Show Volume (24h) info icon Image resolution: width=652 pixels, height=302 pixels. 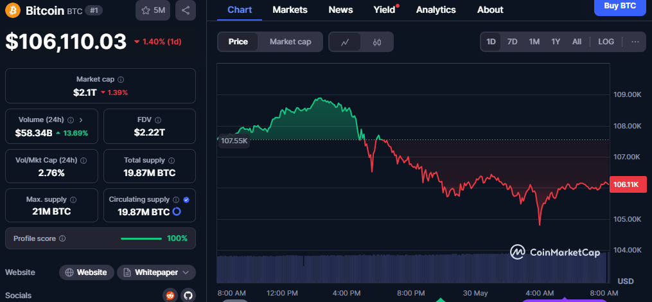coord(71,120)
